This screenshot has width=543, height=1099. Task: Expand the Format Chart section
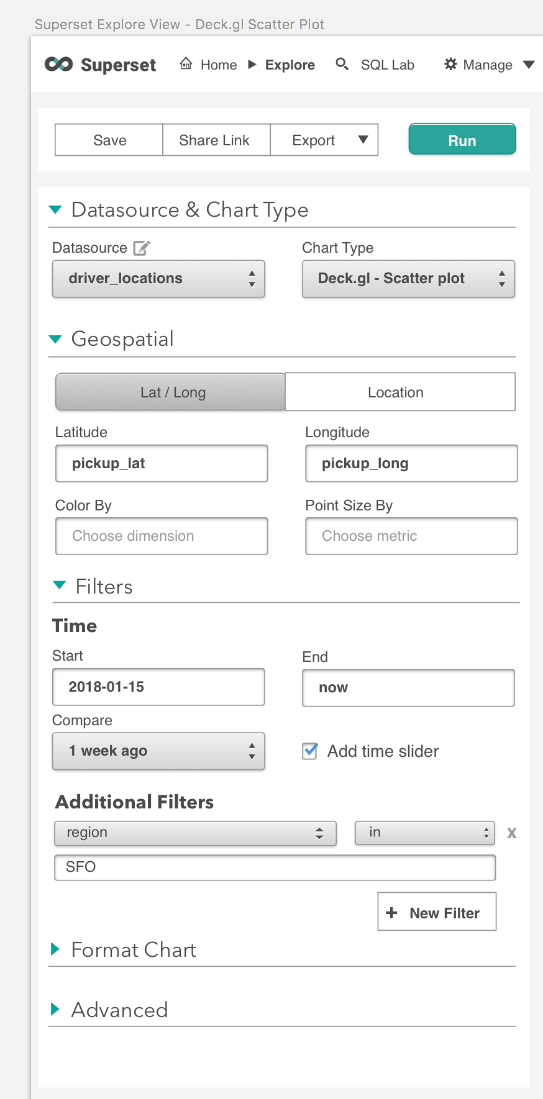[x=56, y=949]
